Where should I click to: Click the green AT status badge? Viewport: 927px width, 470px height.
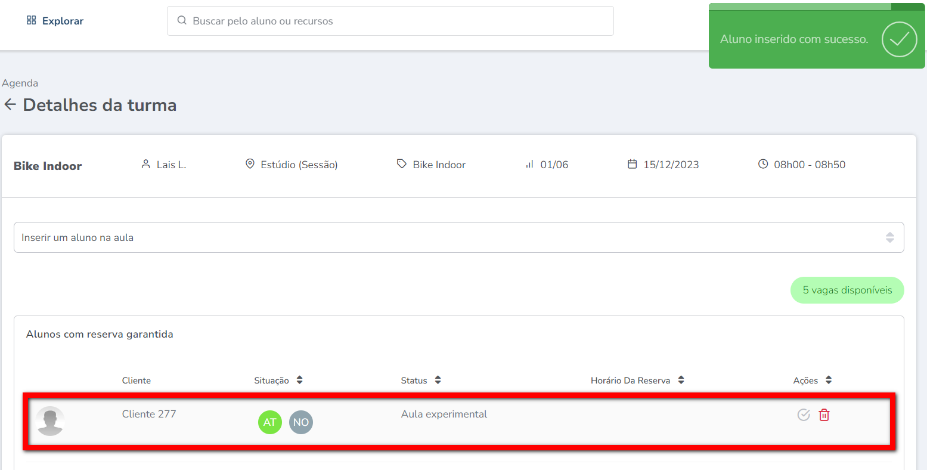point(270,422)
